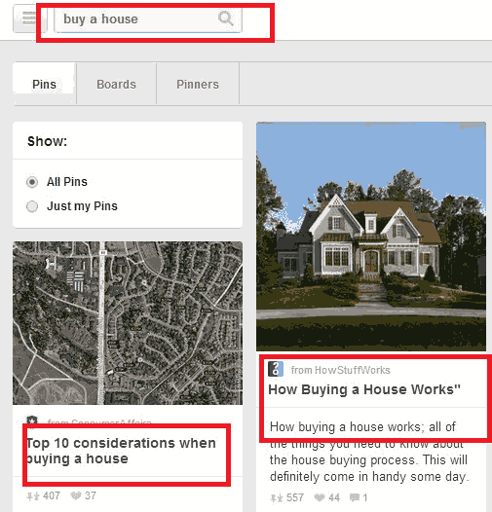The height and width of the screenshot is (512, 492).
Task: Click the HowStuffWorks source icon
Action: [276, 369]
